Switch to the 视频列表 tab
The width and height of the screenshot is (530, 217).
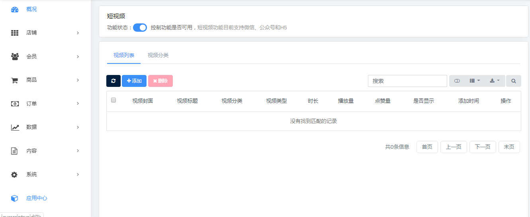coord(124,55)
